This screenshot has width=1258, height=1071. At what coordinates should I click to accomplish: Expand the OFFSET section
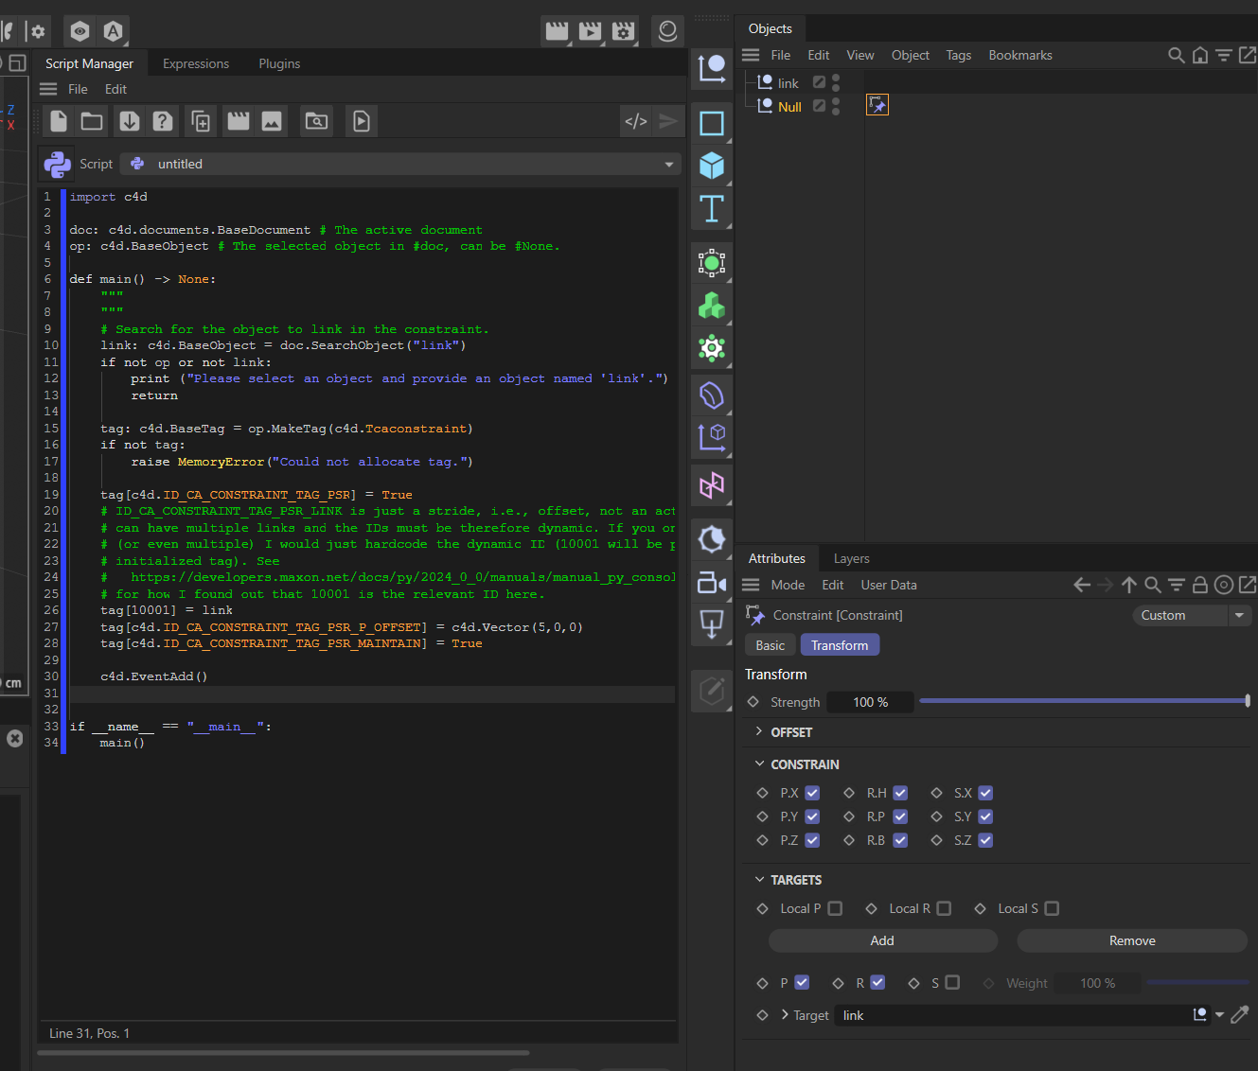[x=759, y=731]
